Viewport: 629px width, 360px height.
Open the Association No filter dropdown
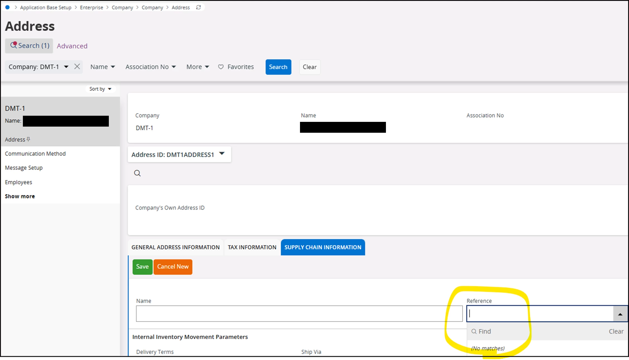(x=150, y=67)
